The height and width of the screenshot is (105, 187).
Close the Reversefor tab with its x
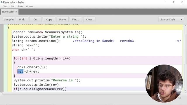coord(16,12)
